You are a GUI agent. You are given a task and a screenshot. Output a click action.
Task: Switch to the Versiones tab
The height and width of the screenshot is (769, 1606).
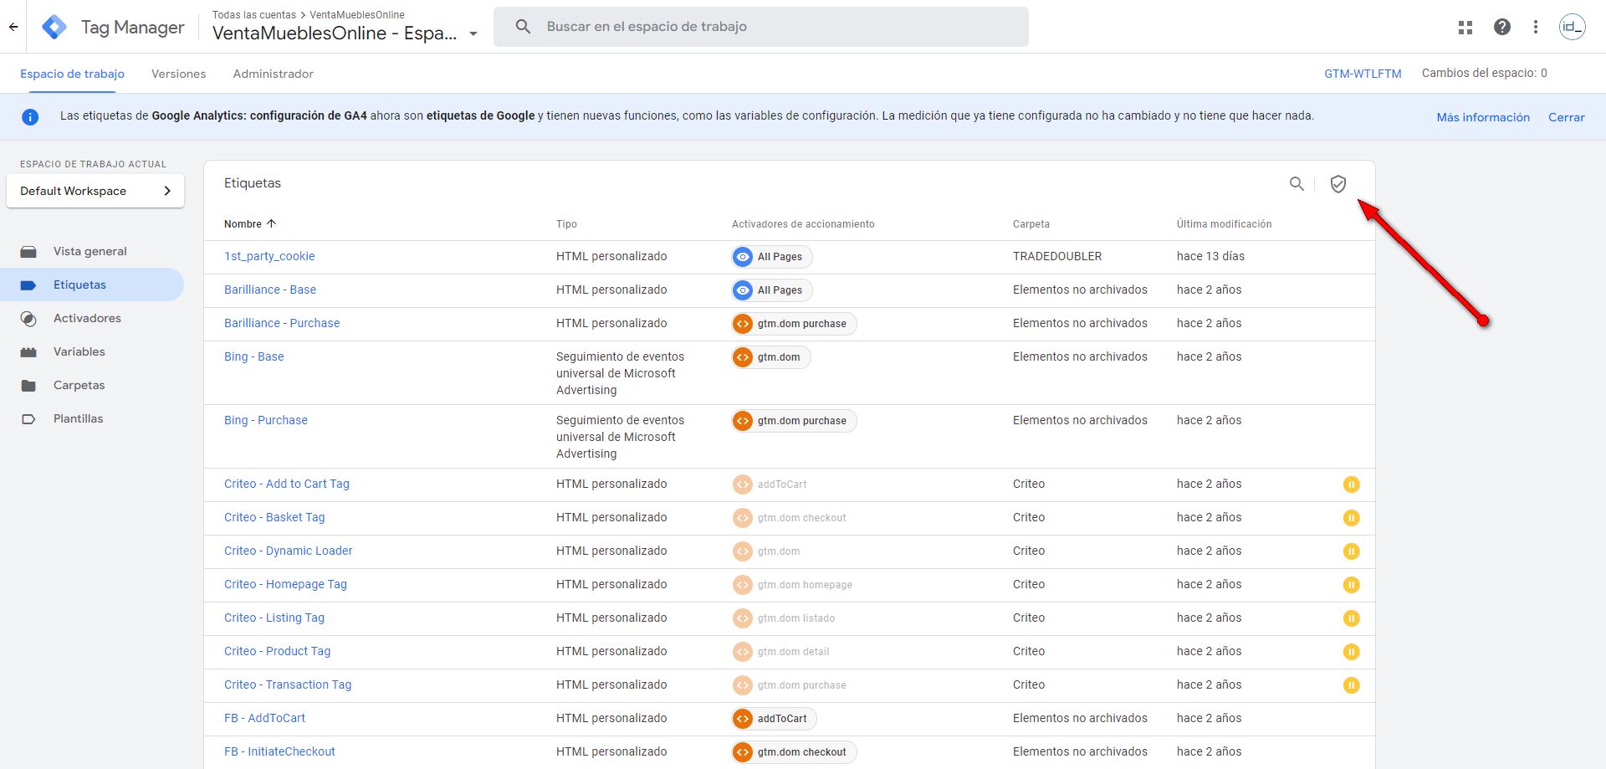click(x=178, y=74)
